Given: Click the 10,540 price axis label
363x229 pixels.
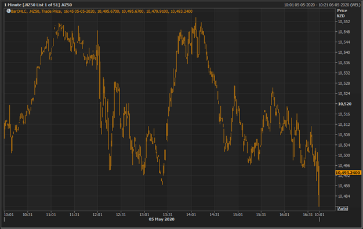Looking at the screenshot, I should pos(344,53).
